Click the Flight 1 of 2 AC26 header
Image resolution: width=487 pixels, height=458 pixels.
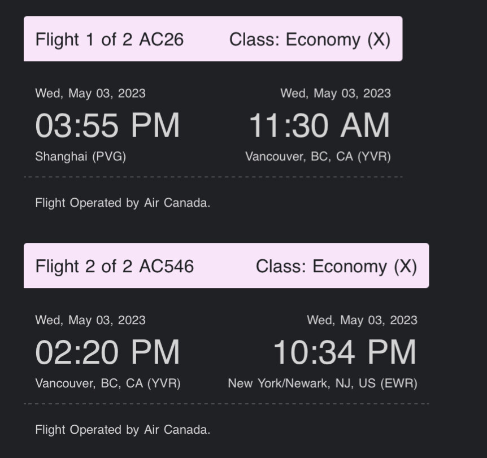pyautogui.click(x=109, y=40)
